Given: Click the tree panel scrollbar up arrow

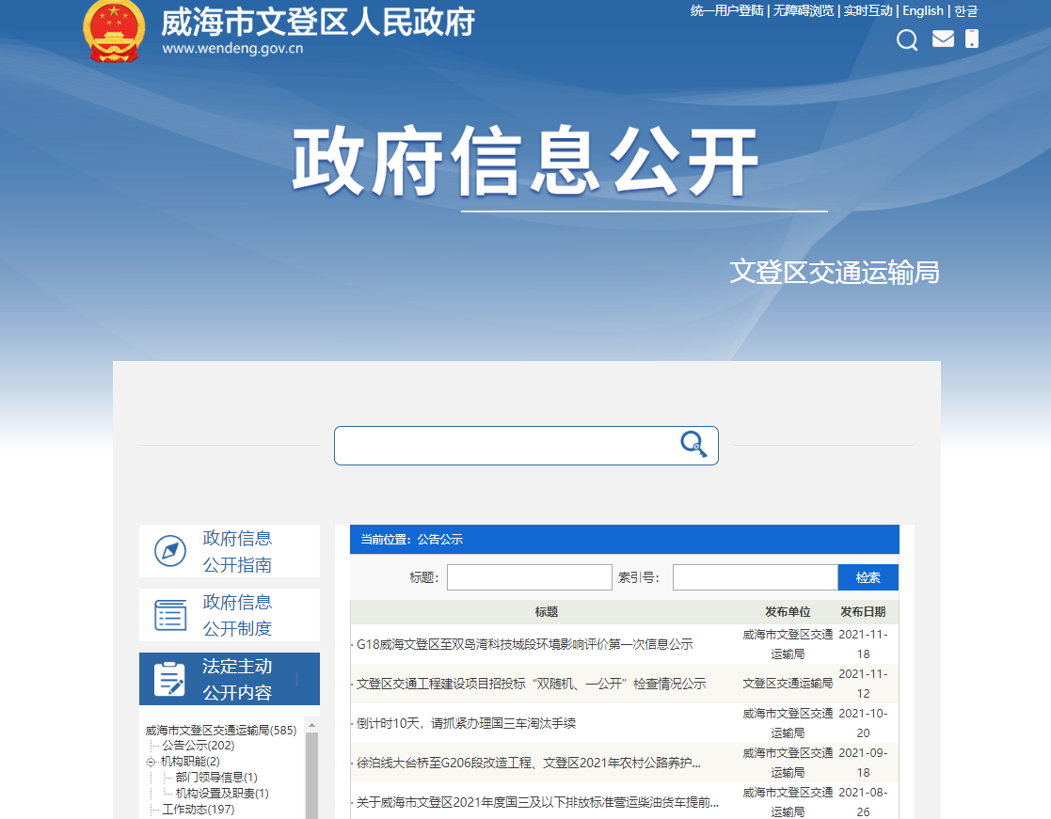Looking at the screenshot, I should tap(311, 724).
